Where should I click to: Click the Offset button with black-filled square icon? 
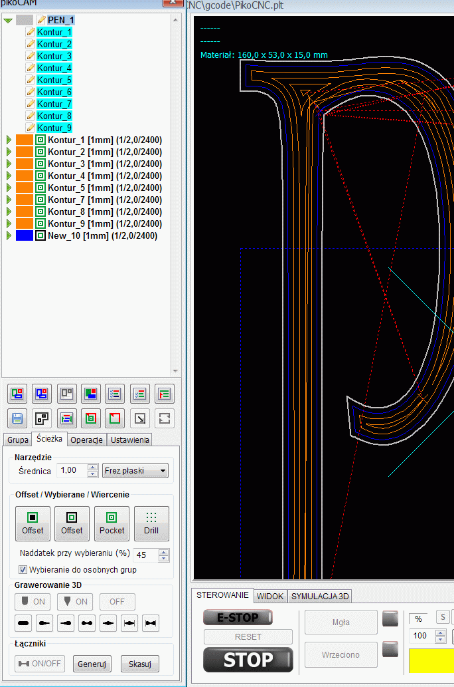[x=33, y=523]
